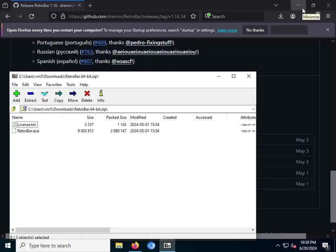Open Firefox View recent browsing icon

(5, 5)
